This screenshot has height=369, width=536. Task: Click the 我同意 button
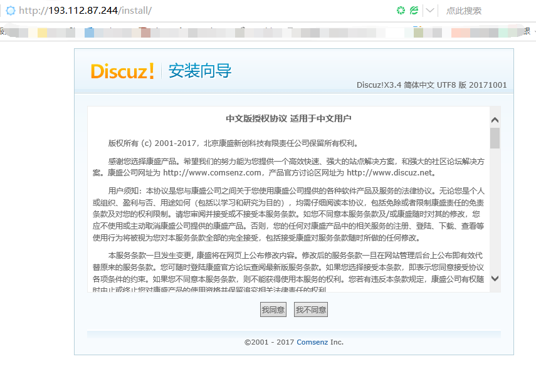coord(273,309)
